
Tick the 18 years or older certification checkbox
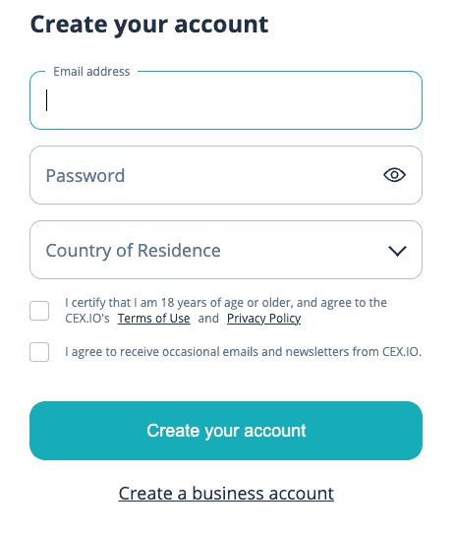tap(39, 311)
